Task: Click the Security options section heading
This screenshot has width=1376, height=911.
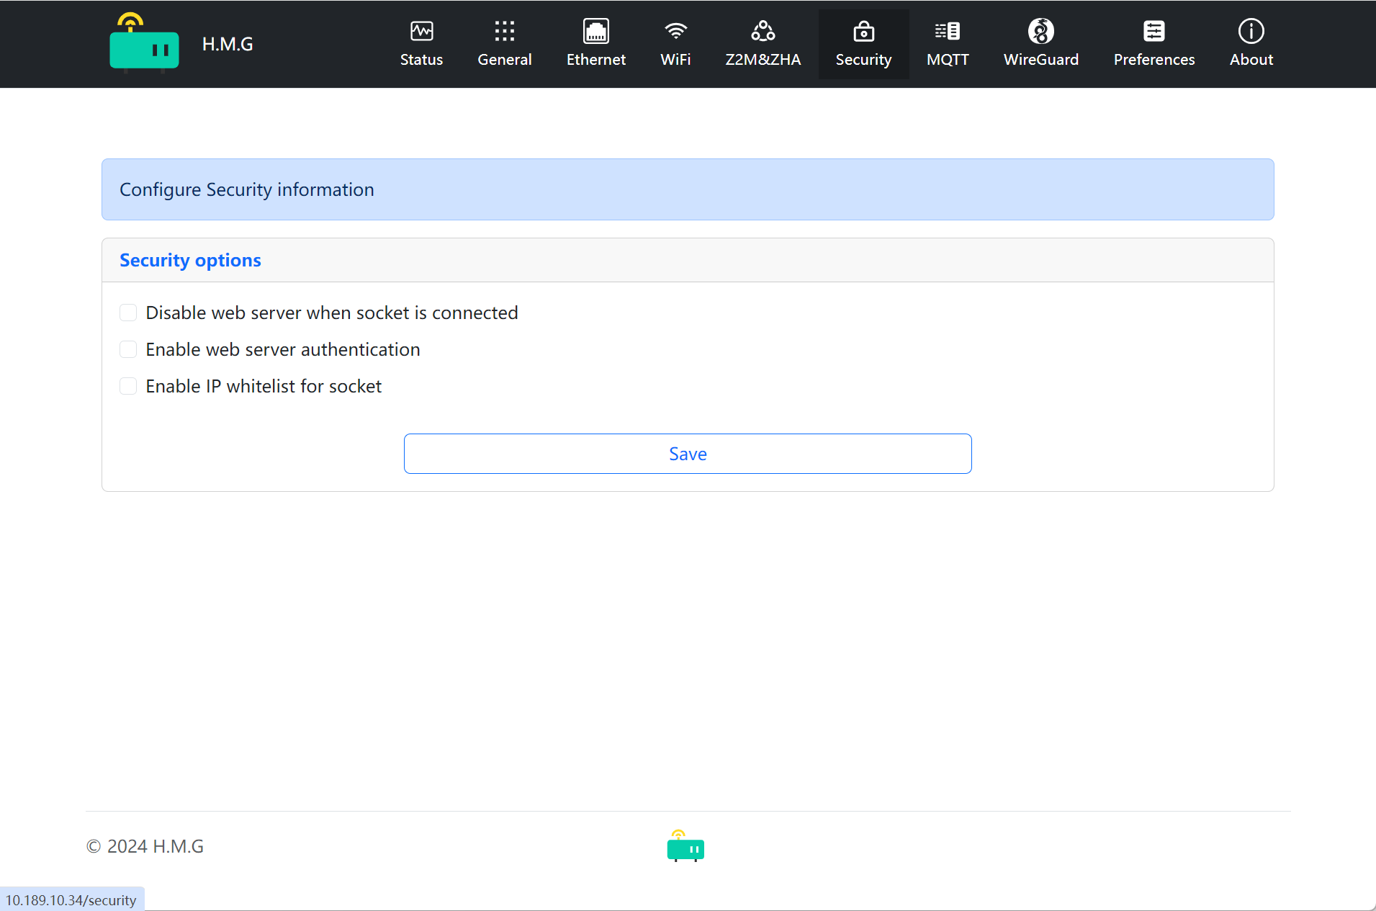Action: [x=190, y=260]
